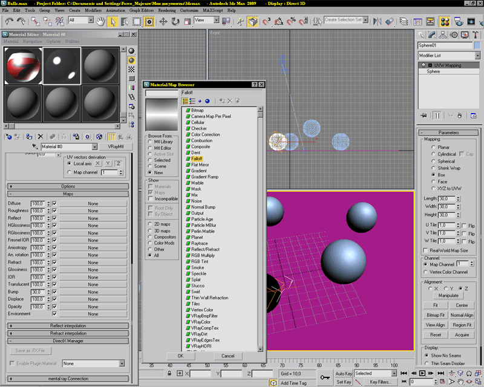Screen dimensions: 484x387
Task: Click Cancel in Material/Map Browser
Action: tap(228, 356)
